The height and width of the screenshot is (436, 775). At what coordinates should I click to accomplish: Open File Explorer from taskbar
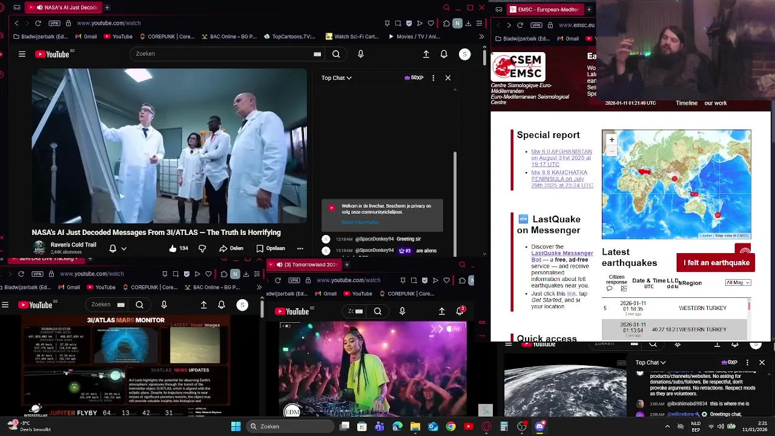pos(415,426)
